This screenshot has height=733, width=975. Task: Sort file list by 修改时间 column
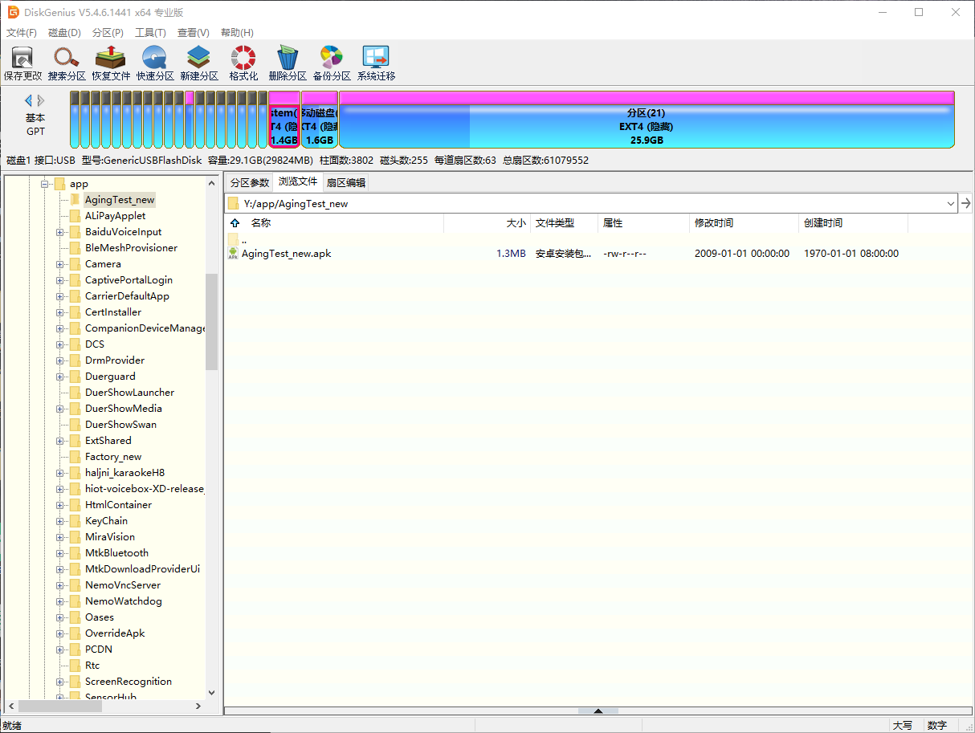point(714,223)
